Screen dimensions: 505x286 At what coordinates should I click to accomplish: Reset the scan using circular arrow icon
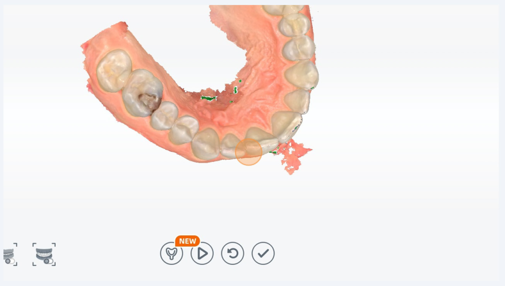click(233, 253)
